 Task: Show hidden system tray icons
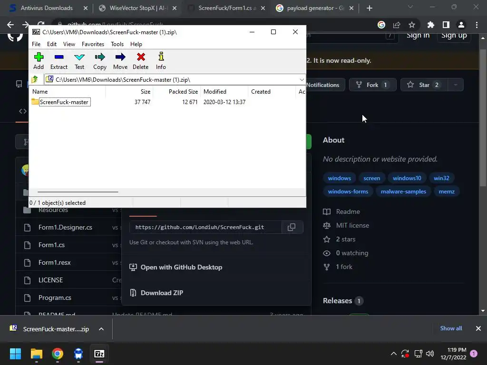[x=393, y=354]
